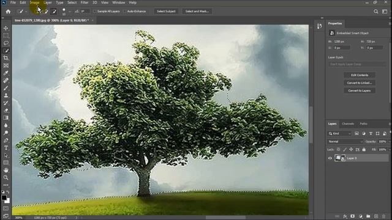
Task: Open the search magnifier at top right
Action: [x=375, y=12]
